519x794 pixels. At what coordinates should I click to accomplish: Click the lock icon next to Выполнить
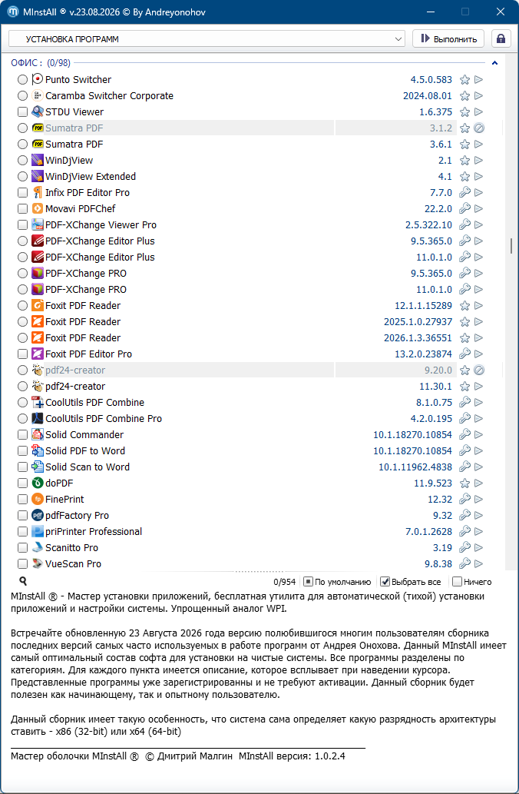coord(501,38)
